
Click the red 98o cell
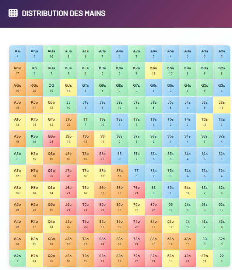coord(102,156)
